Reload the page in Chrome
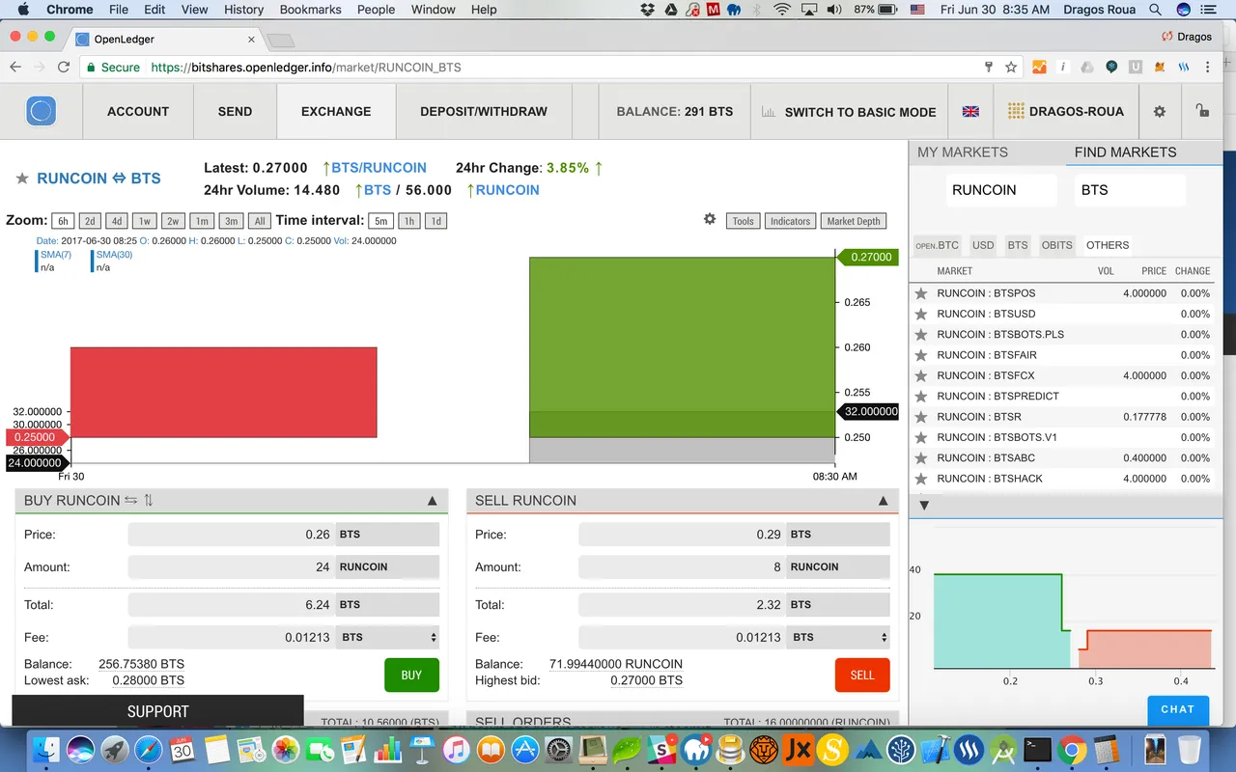 64,68
